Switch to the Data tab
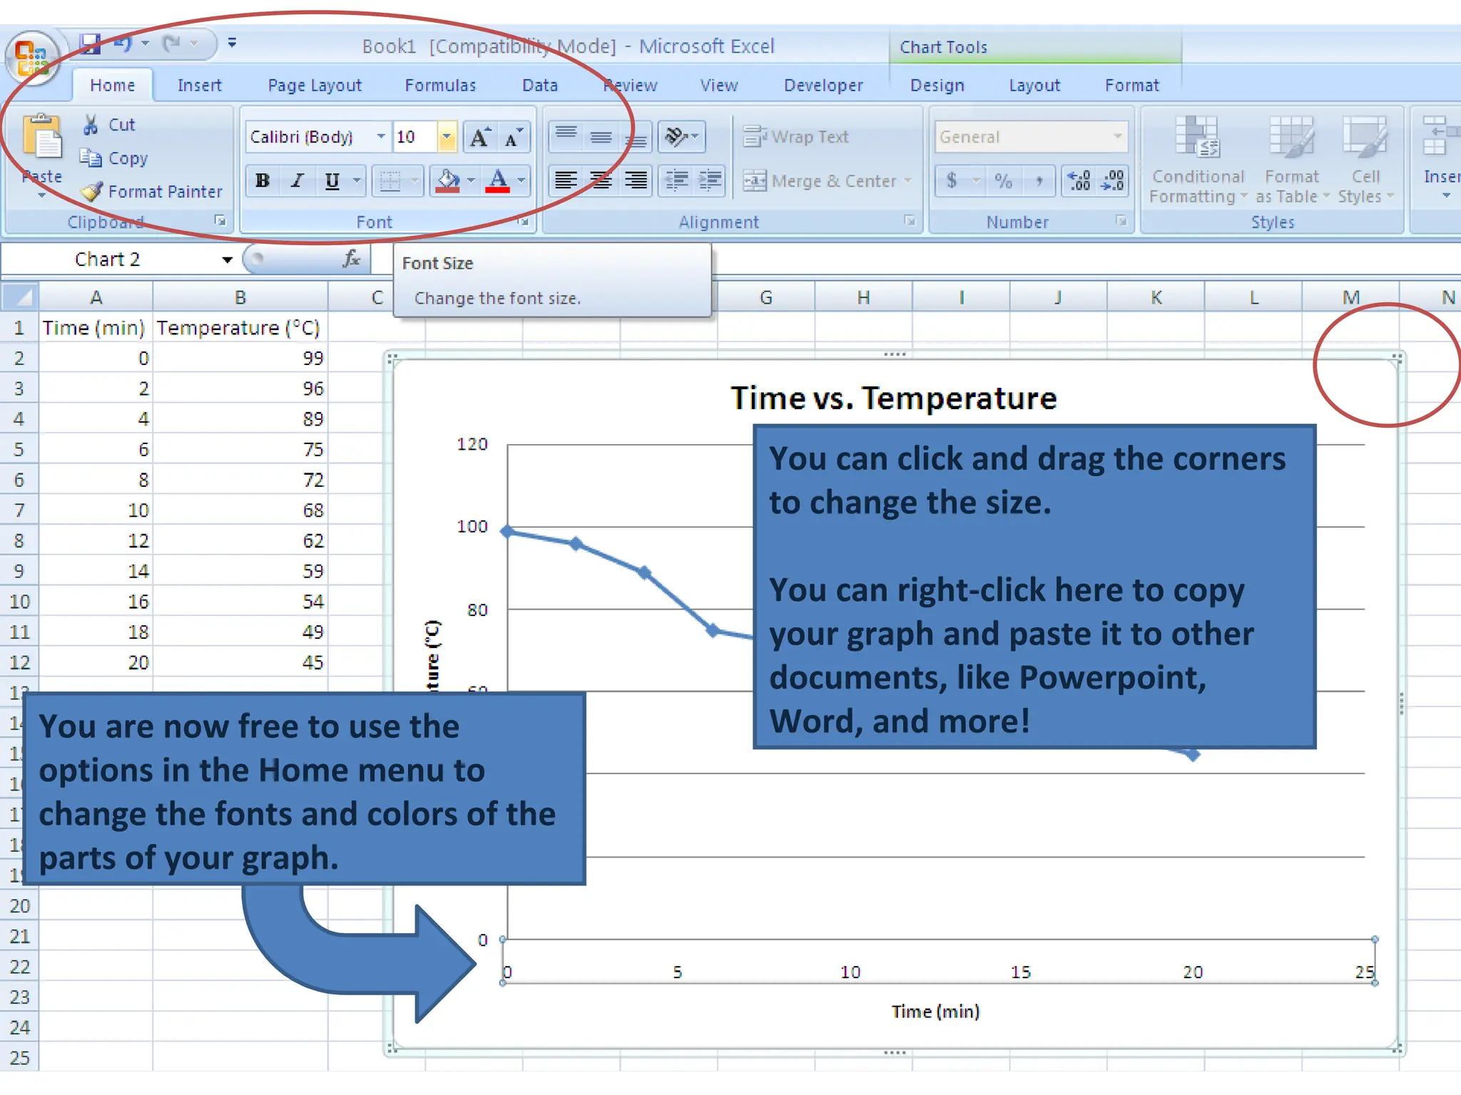This screenshot has width=1461, height=1095. pos(540,86)
